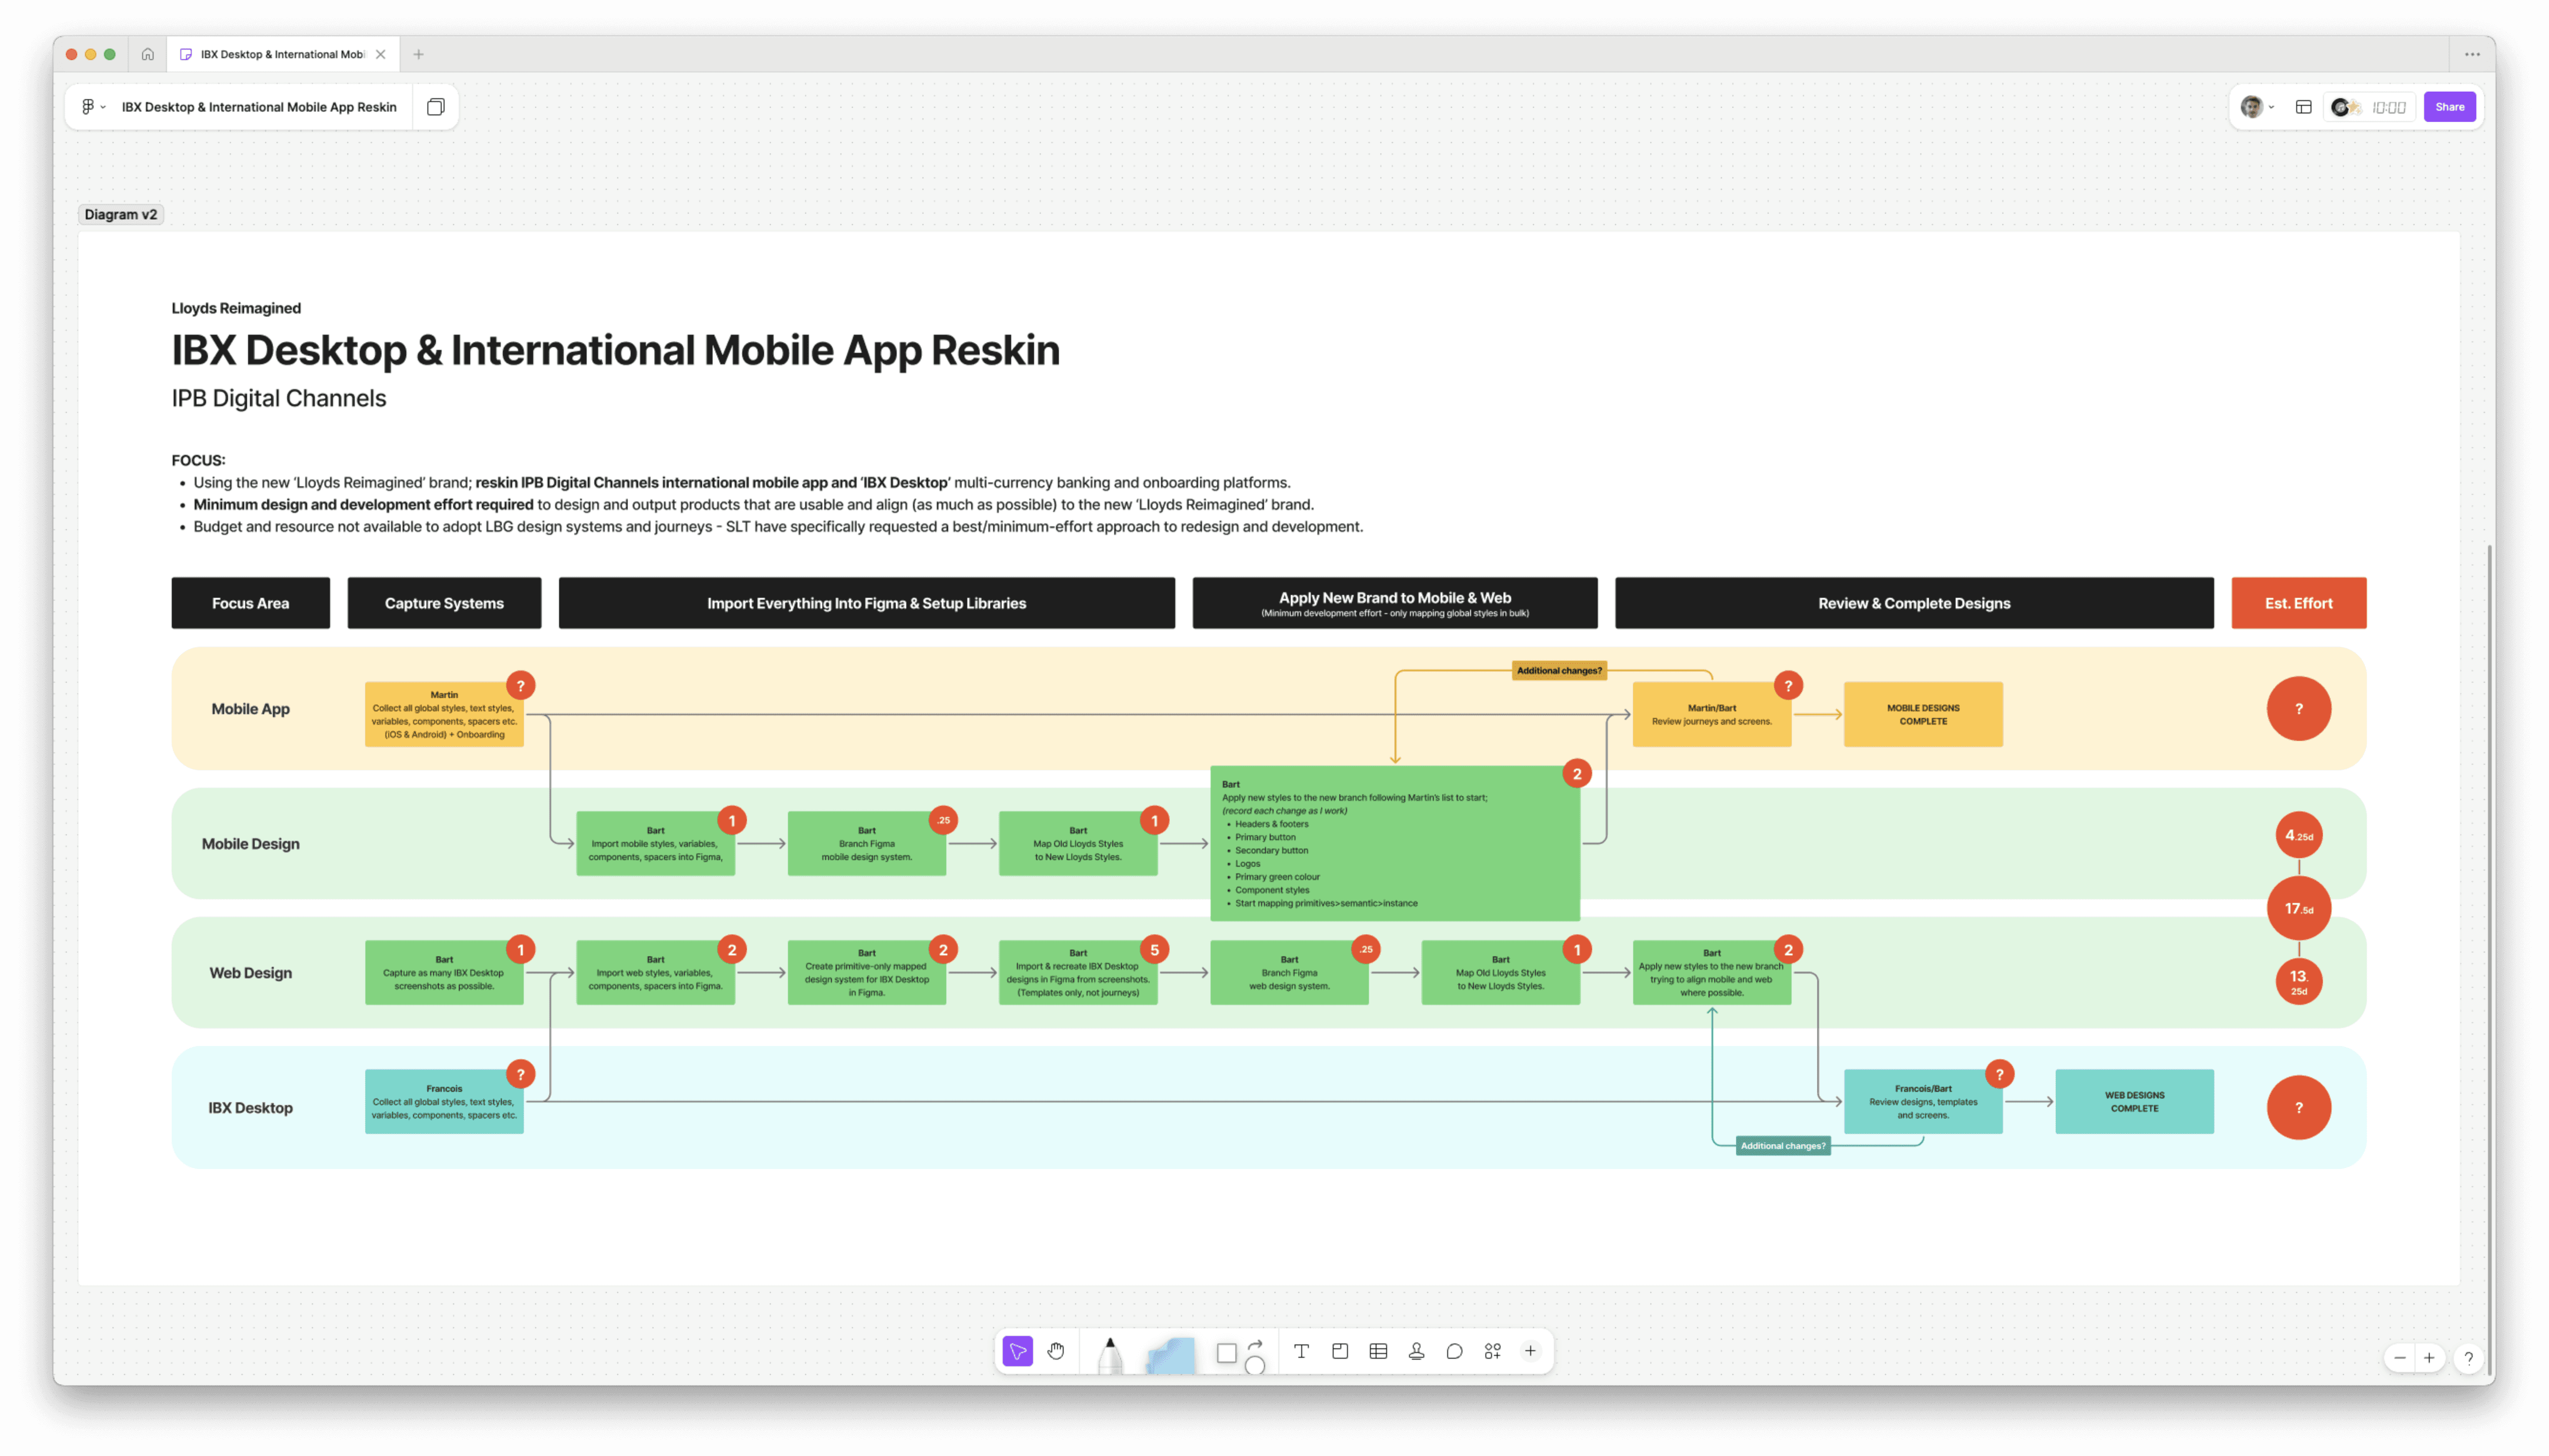2549x1456 pixels.
Task: Select the Text tool
Action: pos(1302,1351)
